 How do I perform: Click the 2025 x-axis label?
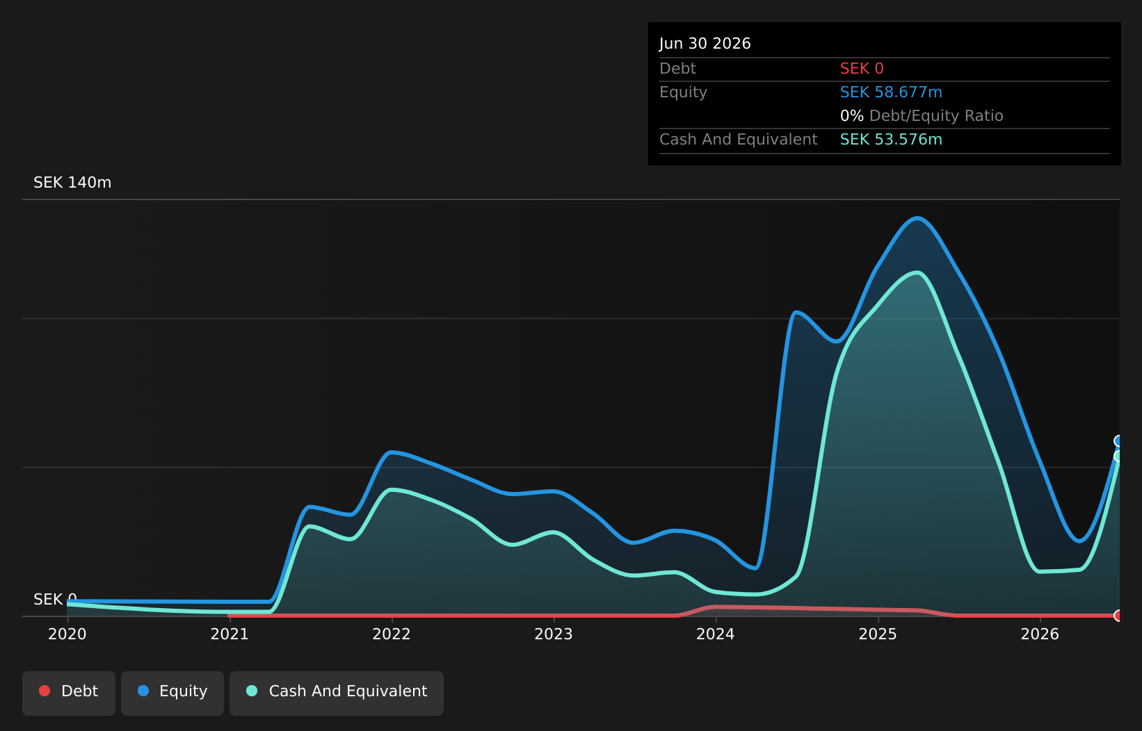point(878,634)
